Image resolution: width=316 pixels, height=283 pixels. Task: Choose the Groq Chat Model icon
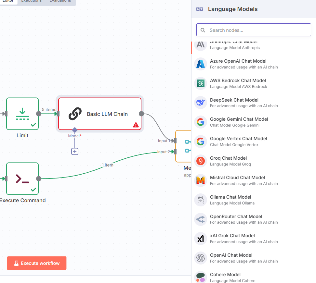pyautogui.click(x=201, y=161)
